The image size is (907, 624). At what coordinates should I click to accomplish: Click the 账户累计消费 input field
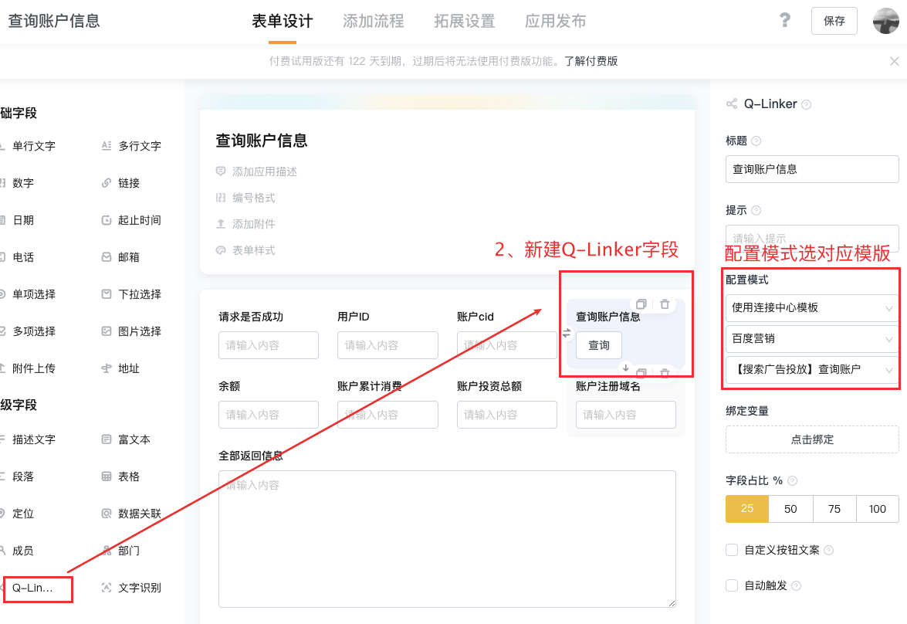click(x=388, y=415)
